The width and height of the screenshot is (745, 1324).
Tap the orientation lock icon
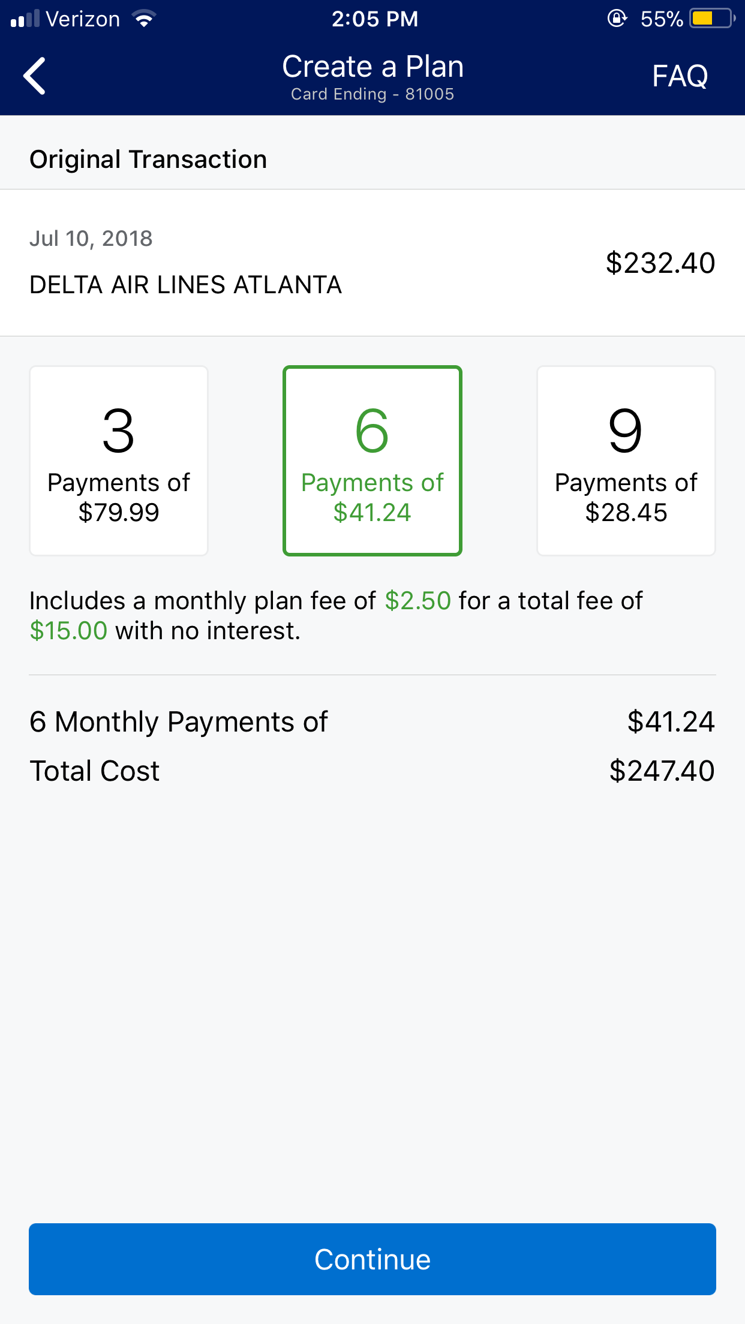pos(617,19)
